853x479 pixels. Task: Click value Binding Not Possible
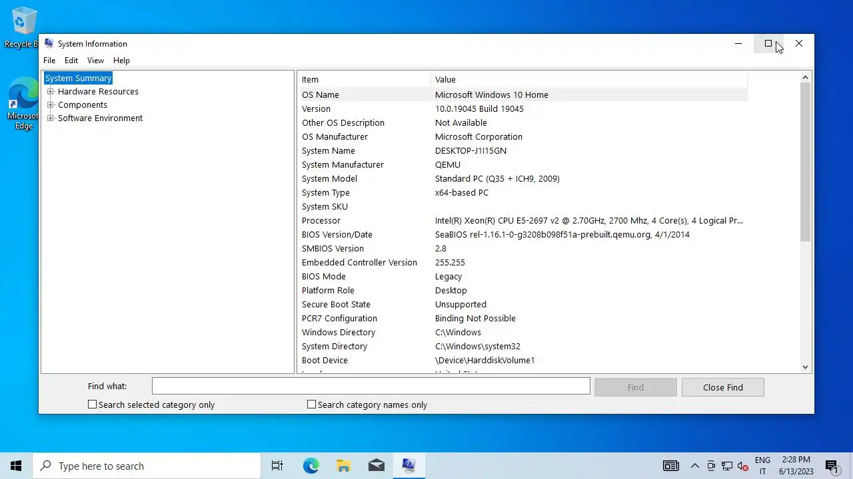(475, 318)
